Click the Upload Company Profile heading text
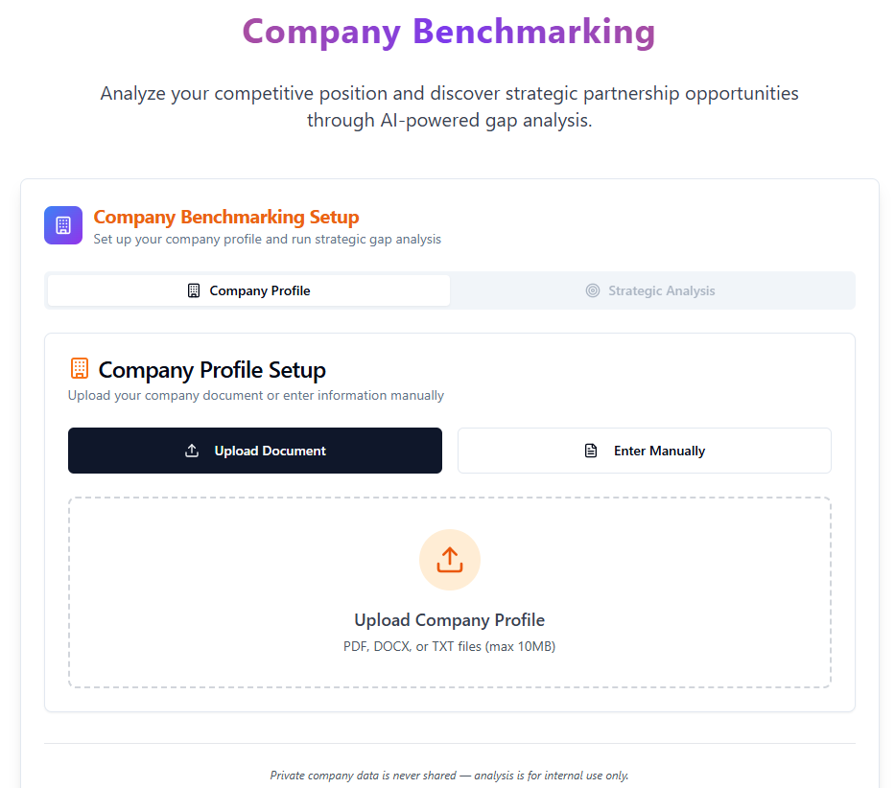The height and width of the screenshot is (788, 895). 450,620
